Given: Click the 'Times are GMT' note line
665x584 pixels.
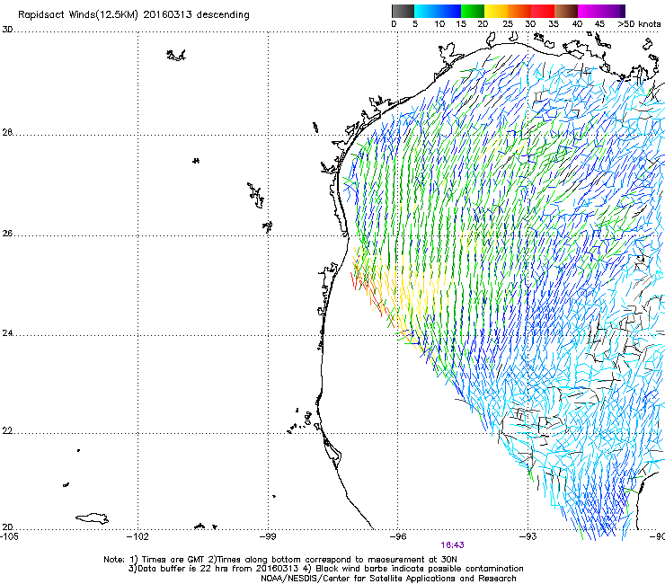Looking at the screenshot, I should pos(280,560).
